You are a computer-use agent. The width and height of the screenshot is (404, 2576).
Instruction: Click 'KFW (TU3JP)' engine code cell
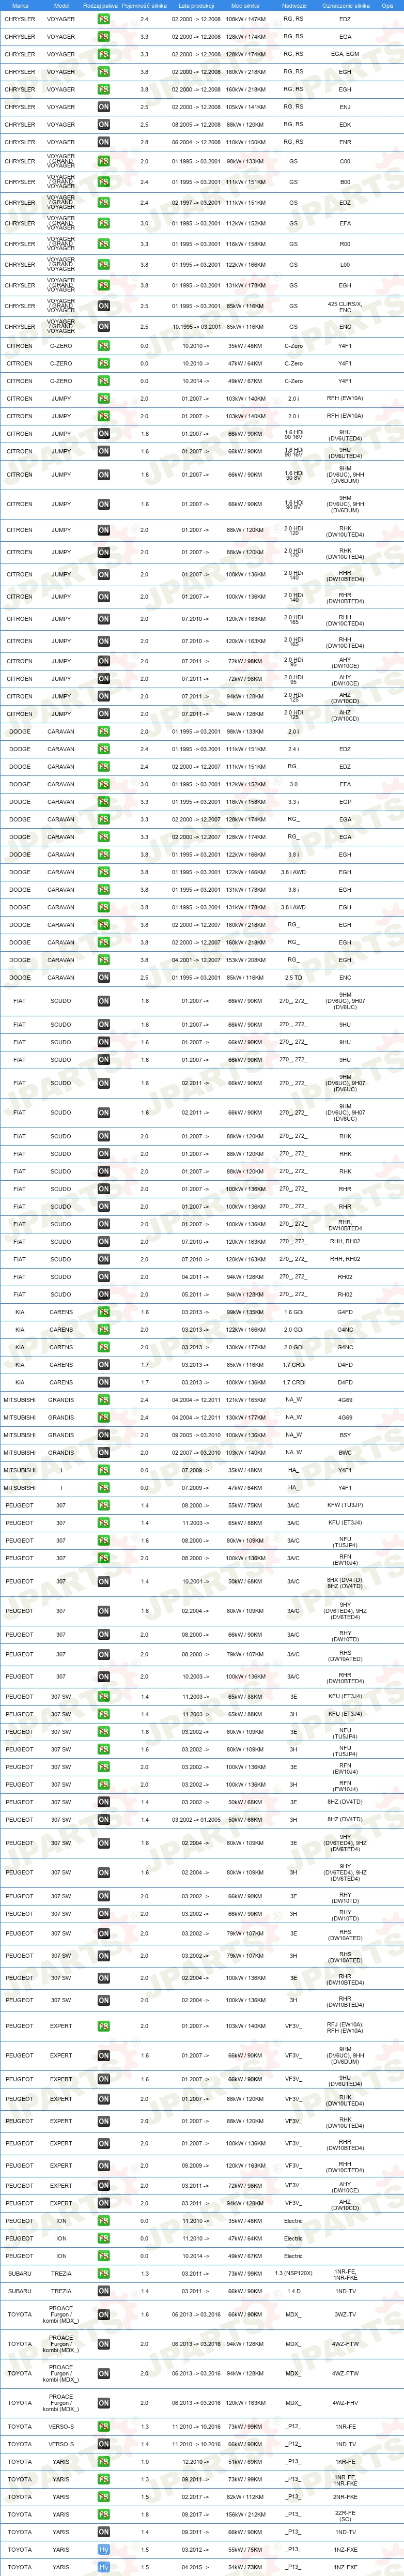click(x=345, y=1505)
